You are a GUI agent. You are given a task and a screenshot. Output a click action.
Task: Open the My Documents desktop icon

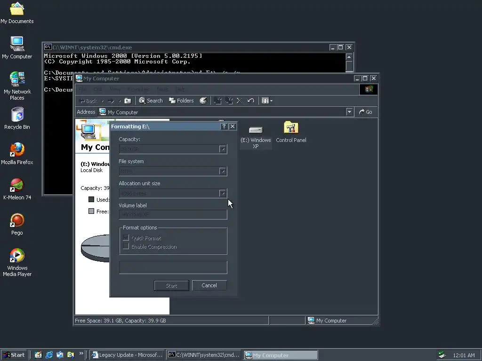(17, 12)
